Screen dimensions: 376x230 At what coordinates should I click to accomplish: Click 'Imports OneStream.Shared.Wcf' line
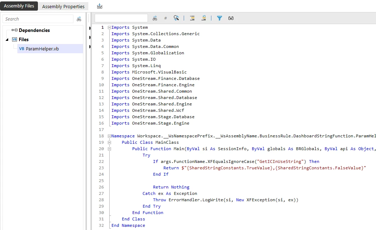148,110
